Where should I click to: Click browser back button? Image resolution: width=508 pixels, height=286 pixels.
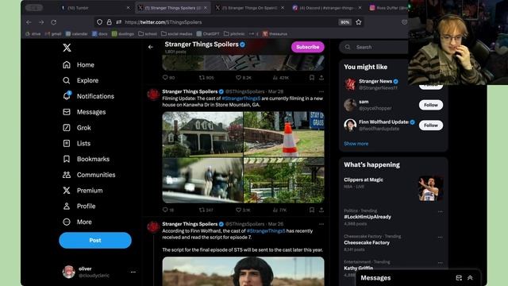pyautogui.click(x=29, y=22)
